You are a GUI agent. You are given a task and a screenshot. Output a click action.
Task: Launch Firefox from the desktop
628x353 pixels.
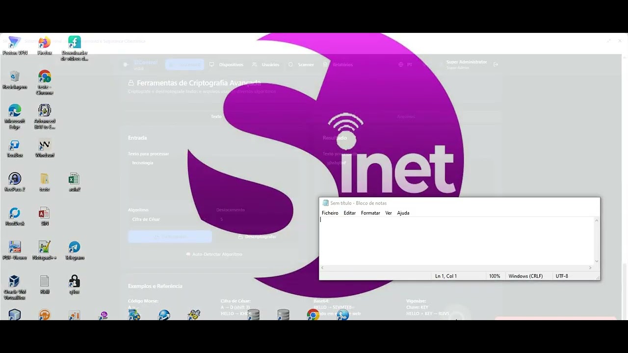point(45,46)
